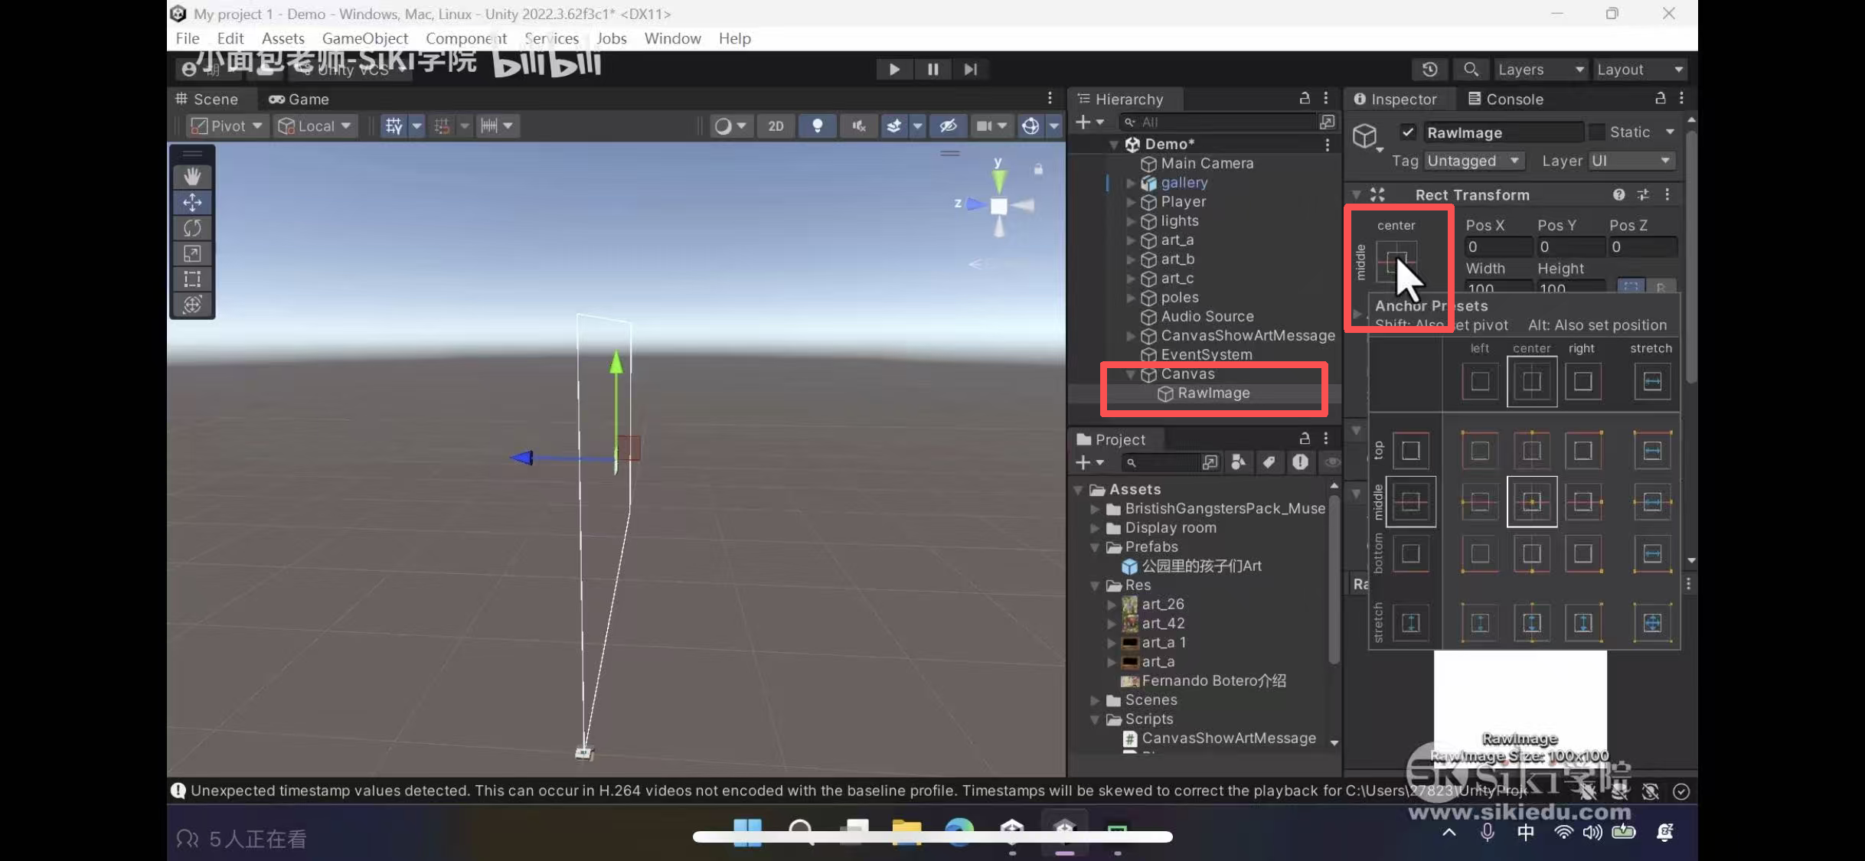Screen dimensions: 1865x861
Task: Switch to the Console tab
Action: (x=1505, y=99)
